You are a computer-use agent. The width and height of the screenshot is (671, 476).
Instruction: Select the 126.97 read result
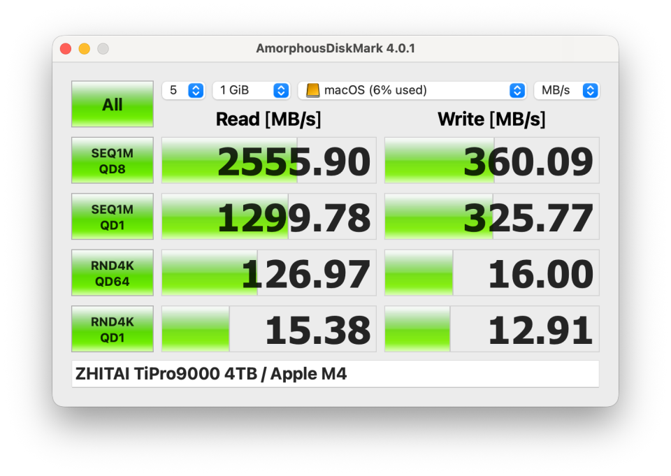(268, 273)
